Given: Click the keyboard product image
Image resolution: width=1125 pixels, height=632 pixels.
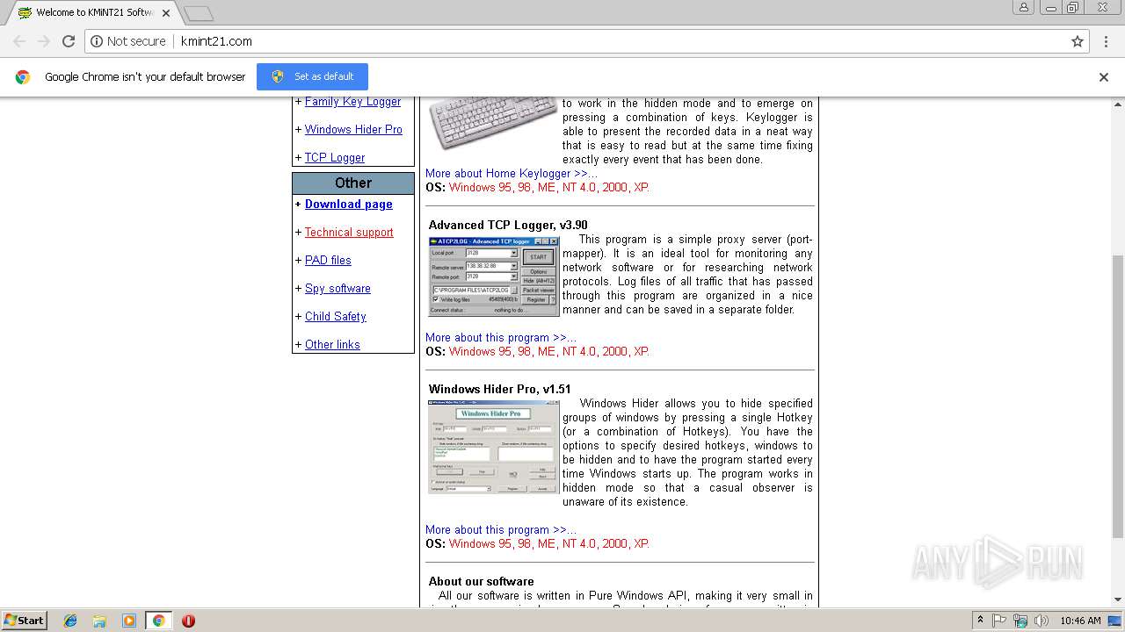Looking at the screenshot, I should [493, 123].
